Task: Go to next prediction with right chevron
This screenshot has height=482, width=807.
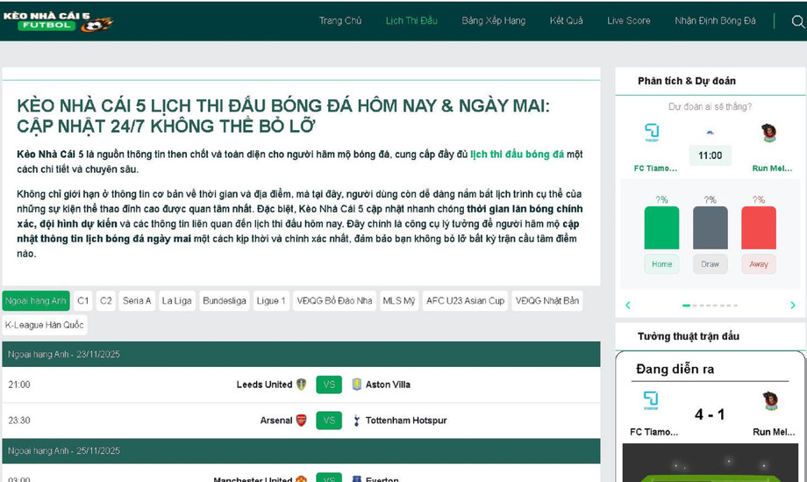Action: 792,306
